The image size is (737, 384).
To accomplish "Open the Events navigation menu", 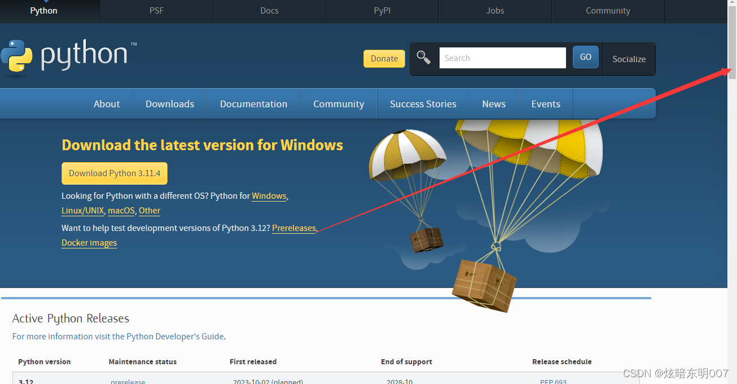I will (546, 104).
